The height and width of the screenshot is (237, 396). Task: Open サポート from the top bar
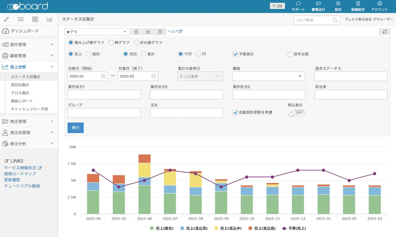(298, 6)
